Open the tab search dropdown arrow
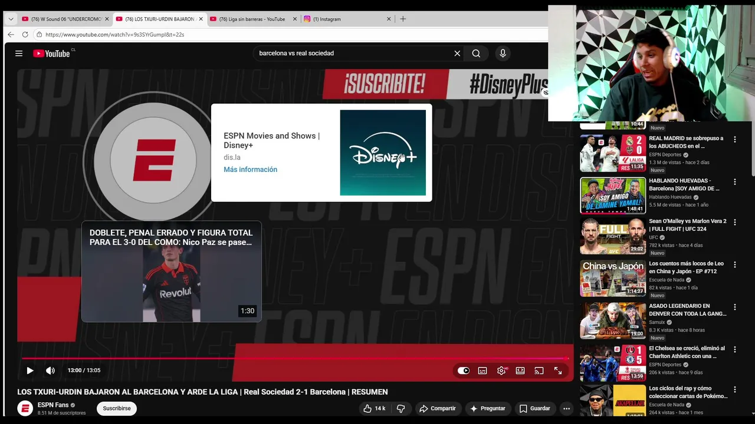The height and width of the screenshot is (424, 755). pos(11,19)
